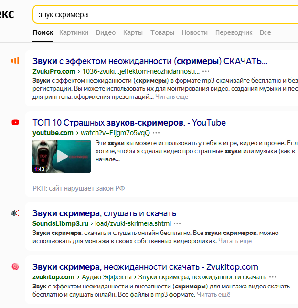Open result Звуки с эффектом неожиданности СКАЧАТЬ

click(150, 61)
